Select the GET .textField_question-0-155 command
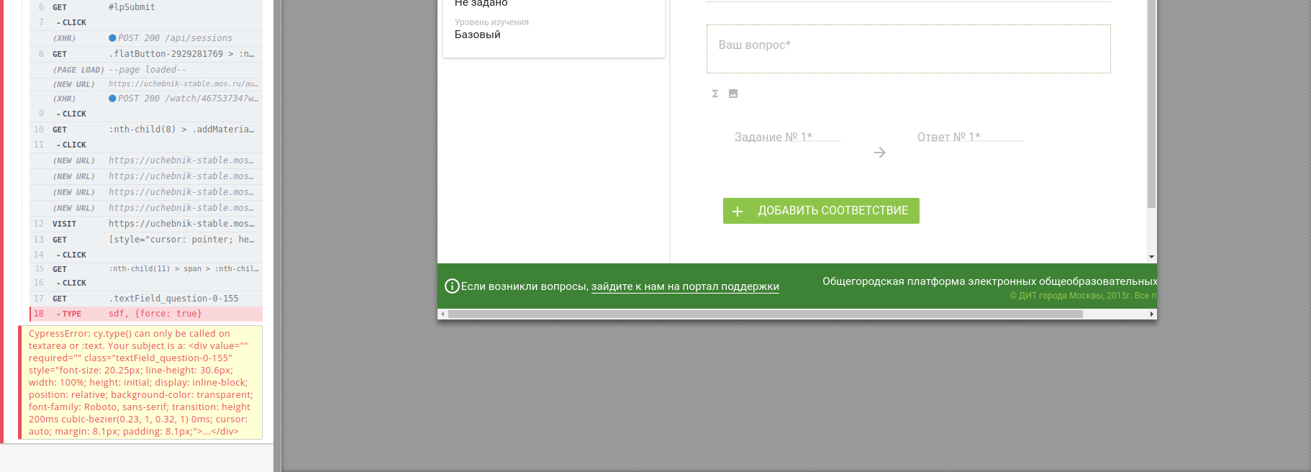This screenshot has height=472, width=1311. pos(146,299)
